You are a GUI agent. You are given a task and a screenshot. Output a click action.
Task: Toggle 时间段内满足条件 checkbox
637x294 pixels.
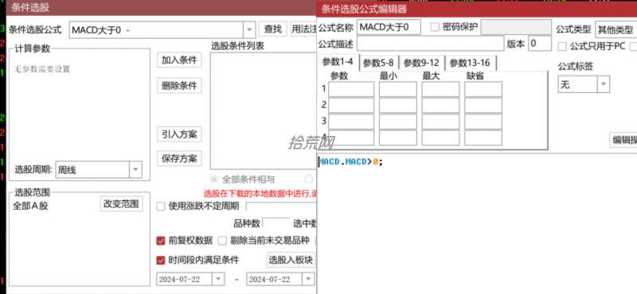[x=161, y=260]
